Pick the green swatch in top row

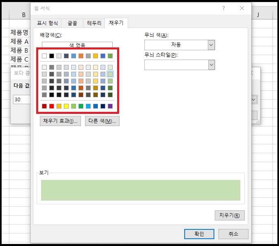[110, 56]
